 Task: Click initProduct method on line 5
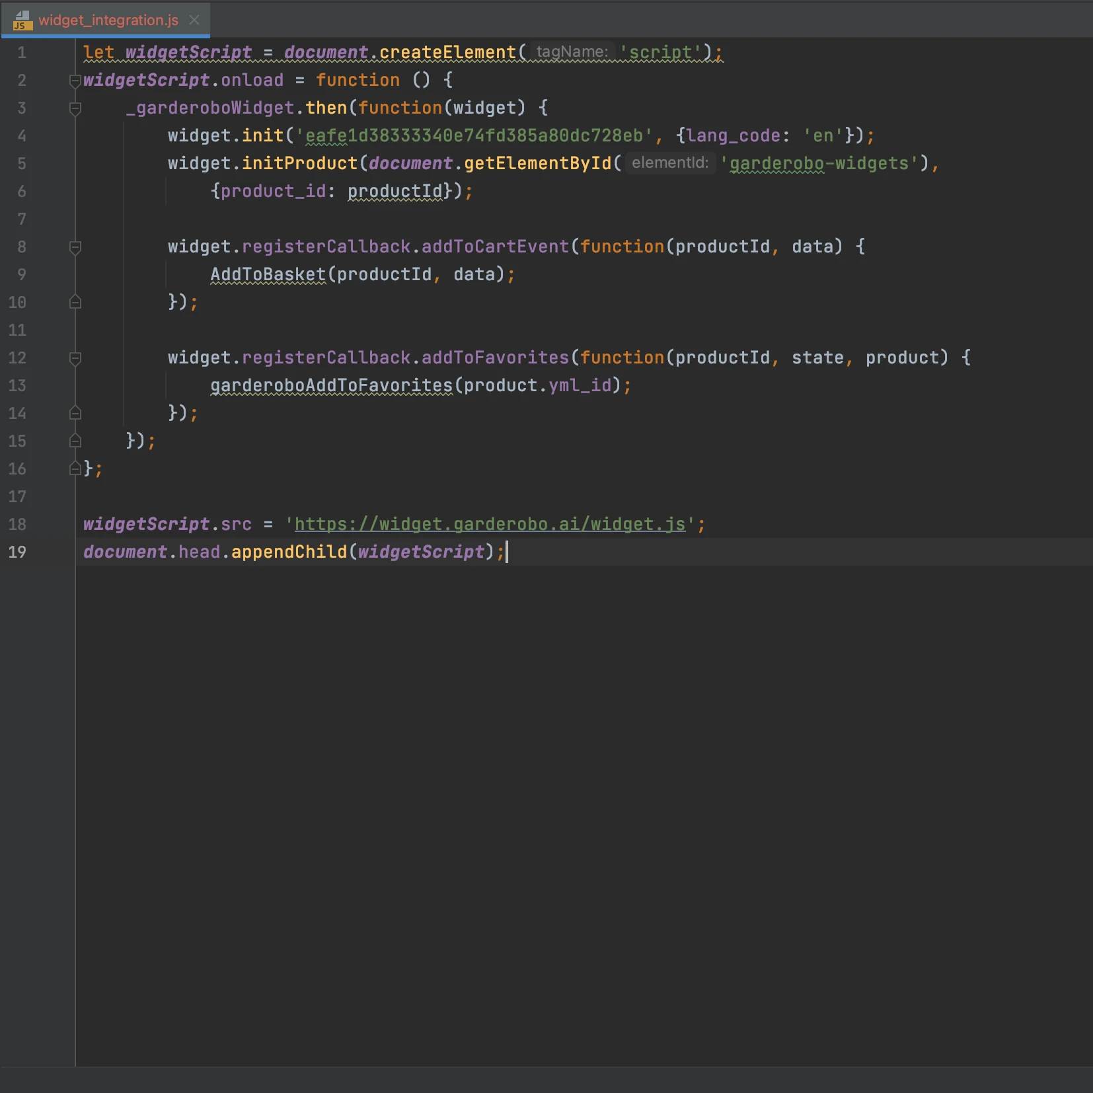click(x=299, y=163)
